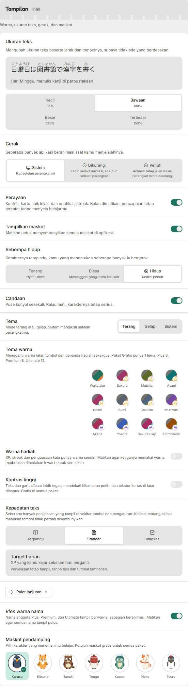This screenshot has width=188, height=686.
Task: Disable the Candaan switch
Action: (x=177, y=301)
